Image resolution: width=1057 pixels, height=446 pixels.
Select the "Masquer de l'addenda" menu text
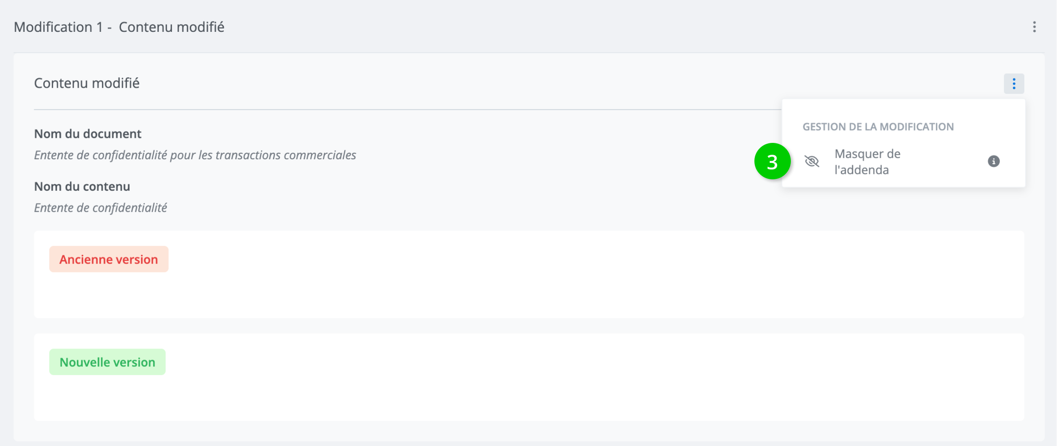tap(867, 162)
